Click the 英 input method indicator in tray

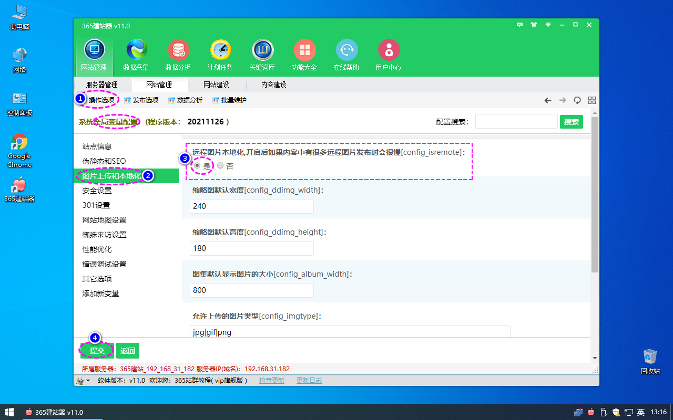point(641,412)
